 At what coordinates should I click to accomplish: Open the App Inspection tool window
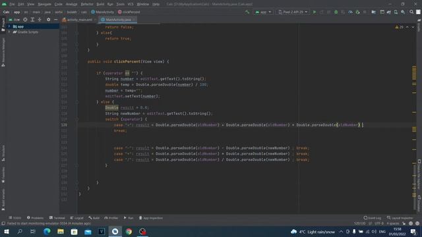pyautogui.click(x=151, y=218)
